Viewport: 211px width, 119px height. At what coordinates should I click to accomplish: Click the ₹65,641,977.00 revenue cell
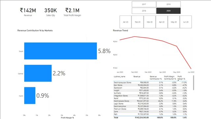(143, 101)
